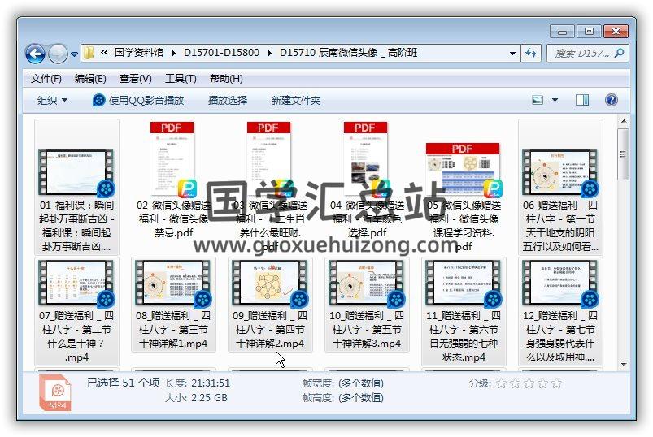Click 帧宽度 (多个数值) field
This screenshot has height=437, width=653.
pyautogui.click(x=360, y=383)
